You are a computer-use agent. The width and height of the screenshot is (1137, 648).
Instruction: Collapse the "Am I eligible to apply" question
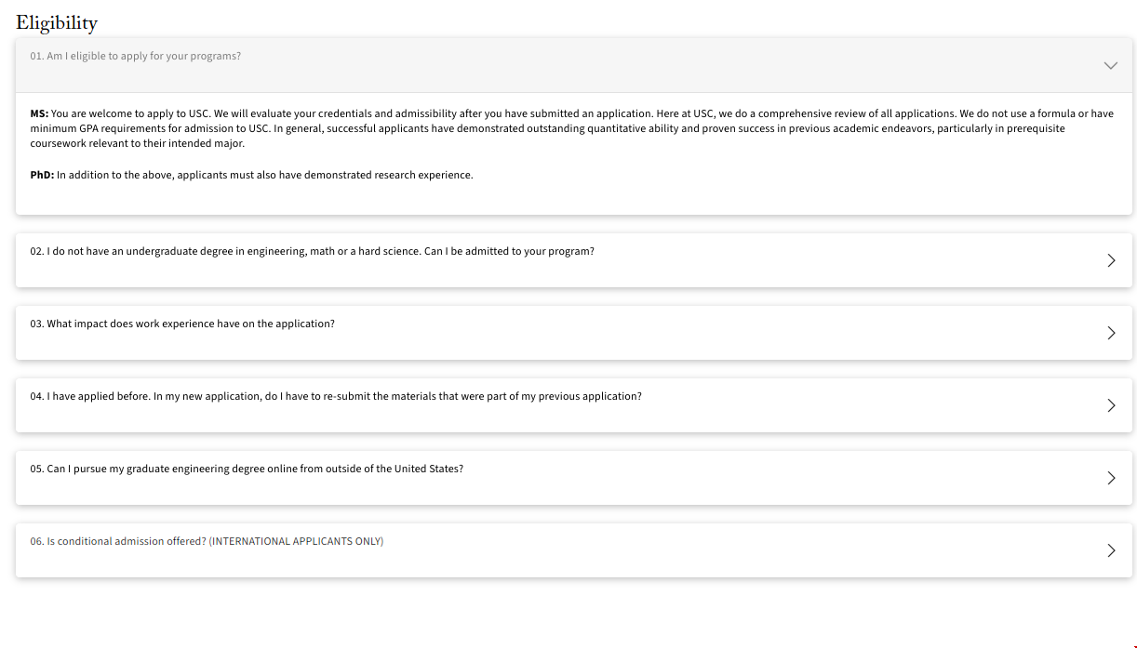point(135,56)
